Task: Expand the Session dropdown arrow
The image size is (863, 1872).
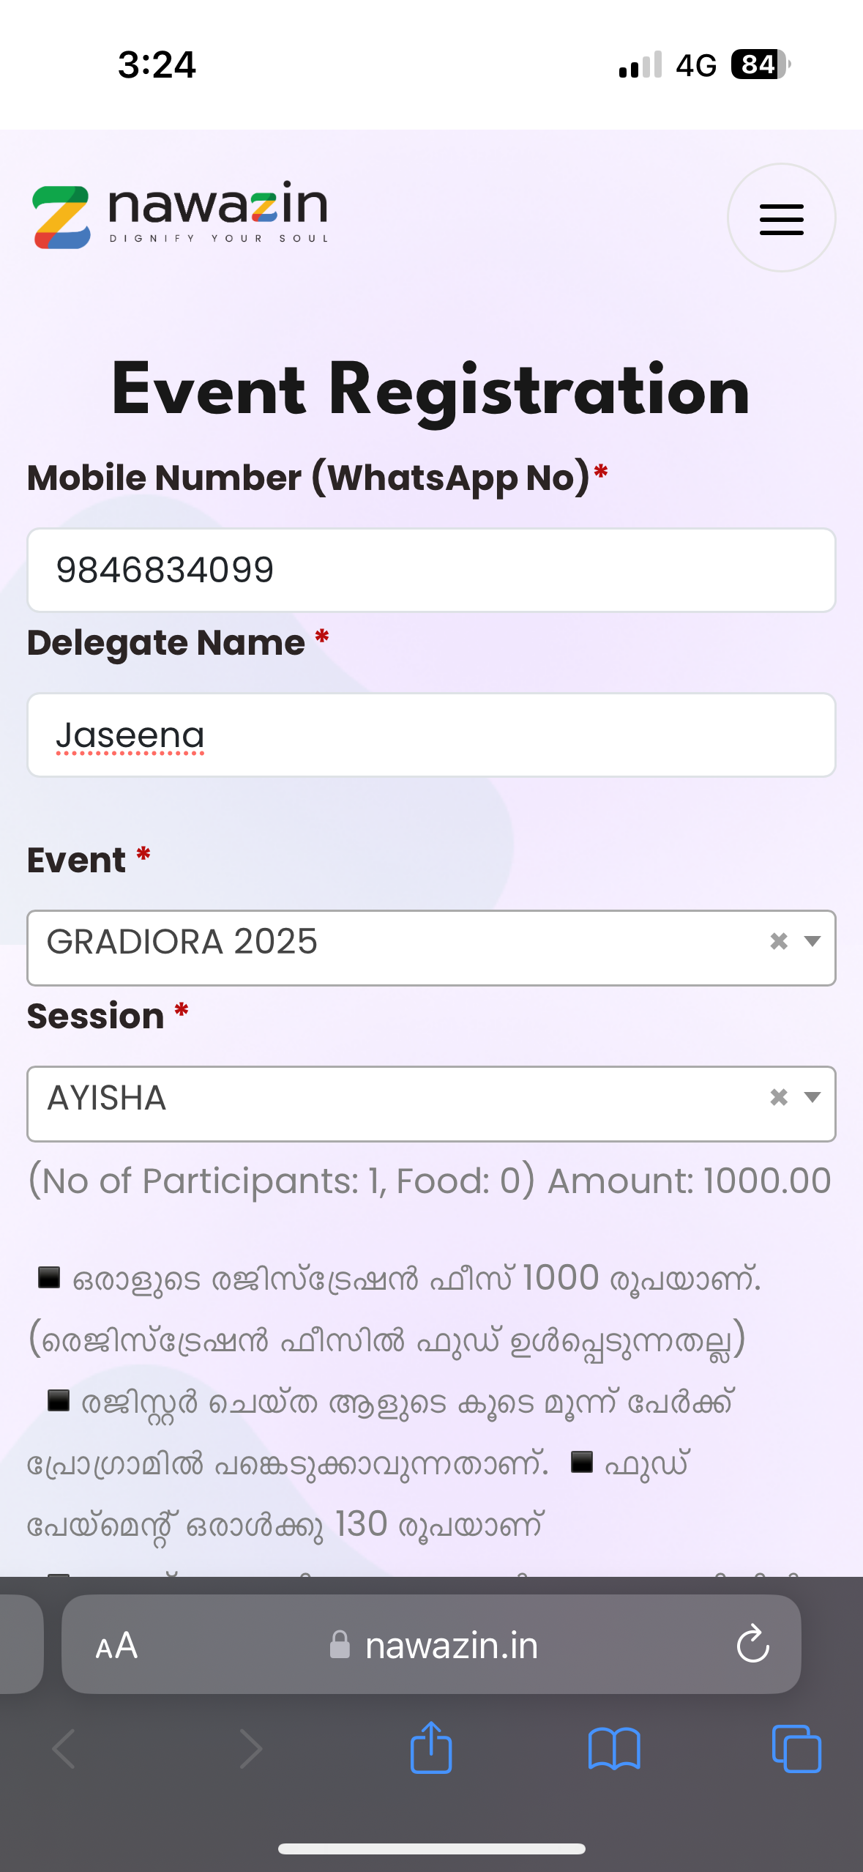Action: [812, 1097]
